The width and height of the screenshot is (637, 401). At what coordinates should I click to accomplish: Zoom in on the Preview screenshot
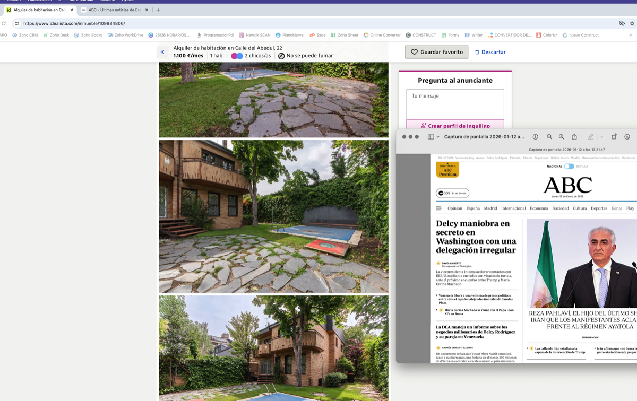tap(562, 137)
